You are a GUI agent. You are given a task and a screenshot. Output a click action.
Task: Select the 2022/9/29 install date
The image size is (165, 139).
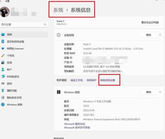click(89, 110)
